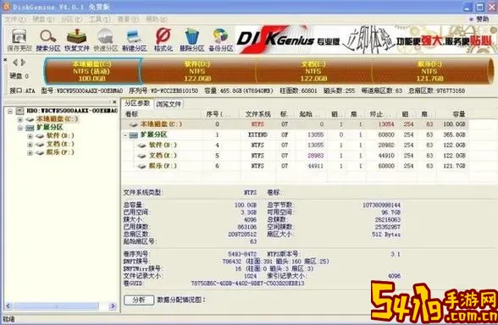Collapse 扩展分区 node in the left tree
Viewport: 498px width, 325px height.
[x=20, y=128]
